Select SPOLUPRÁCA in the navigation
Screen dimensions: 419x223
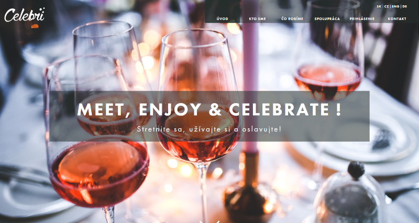pos(327,19)
